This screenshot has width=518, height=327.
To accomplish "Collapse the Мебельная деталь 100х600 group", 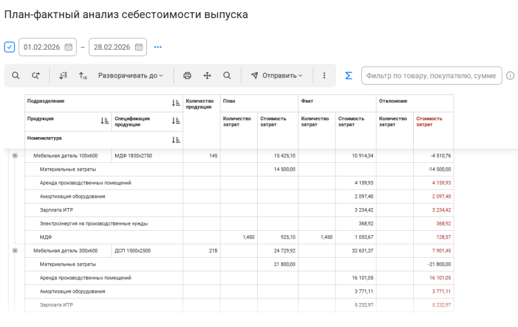I will pyautogui.click(x=15, y=156).
